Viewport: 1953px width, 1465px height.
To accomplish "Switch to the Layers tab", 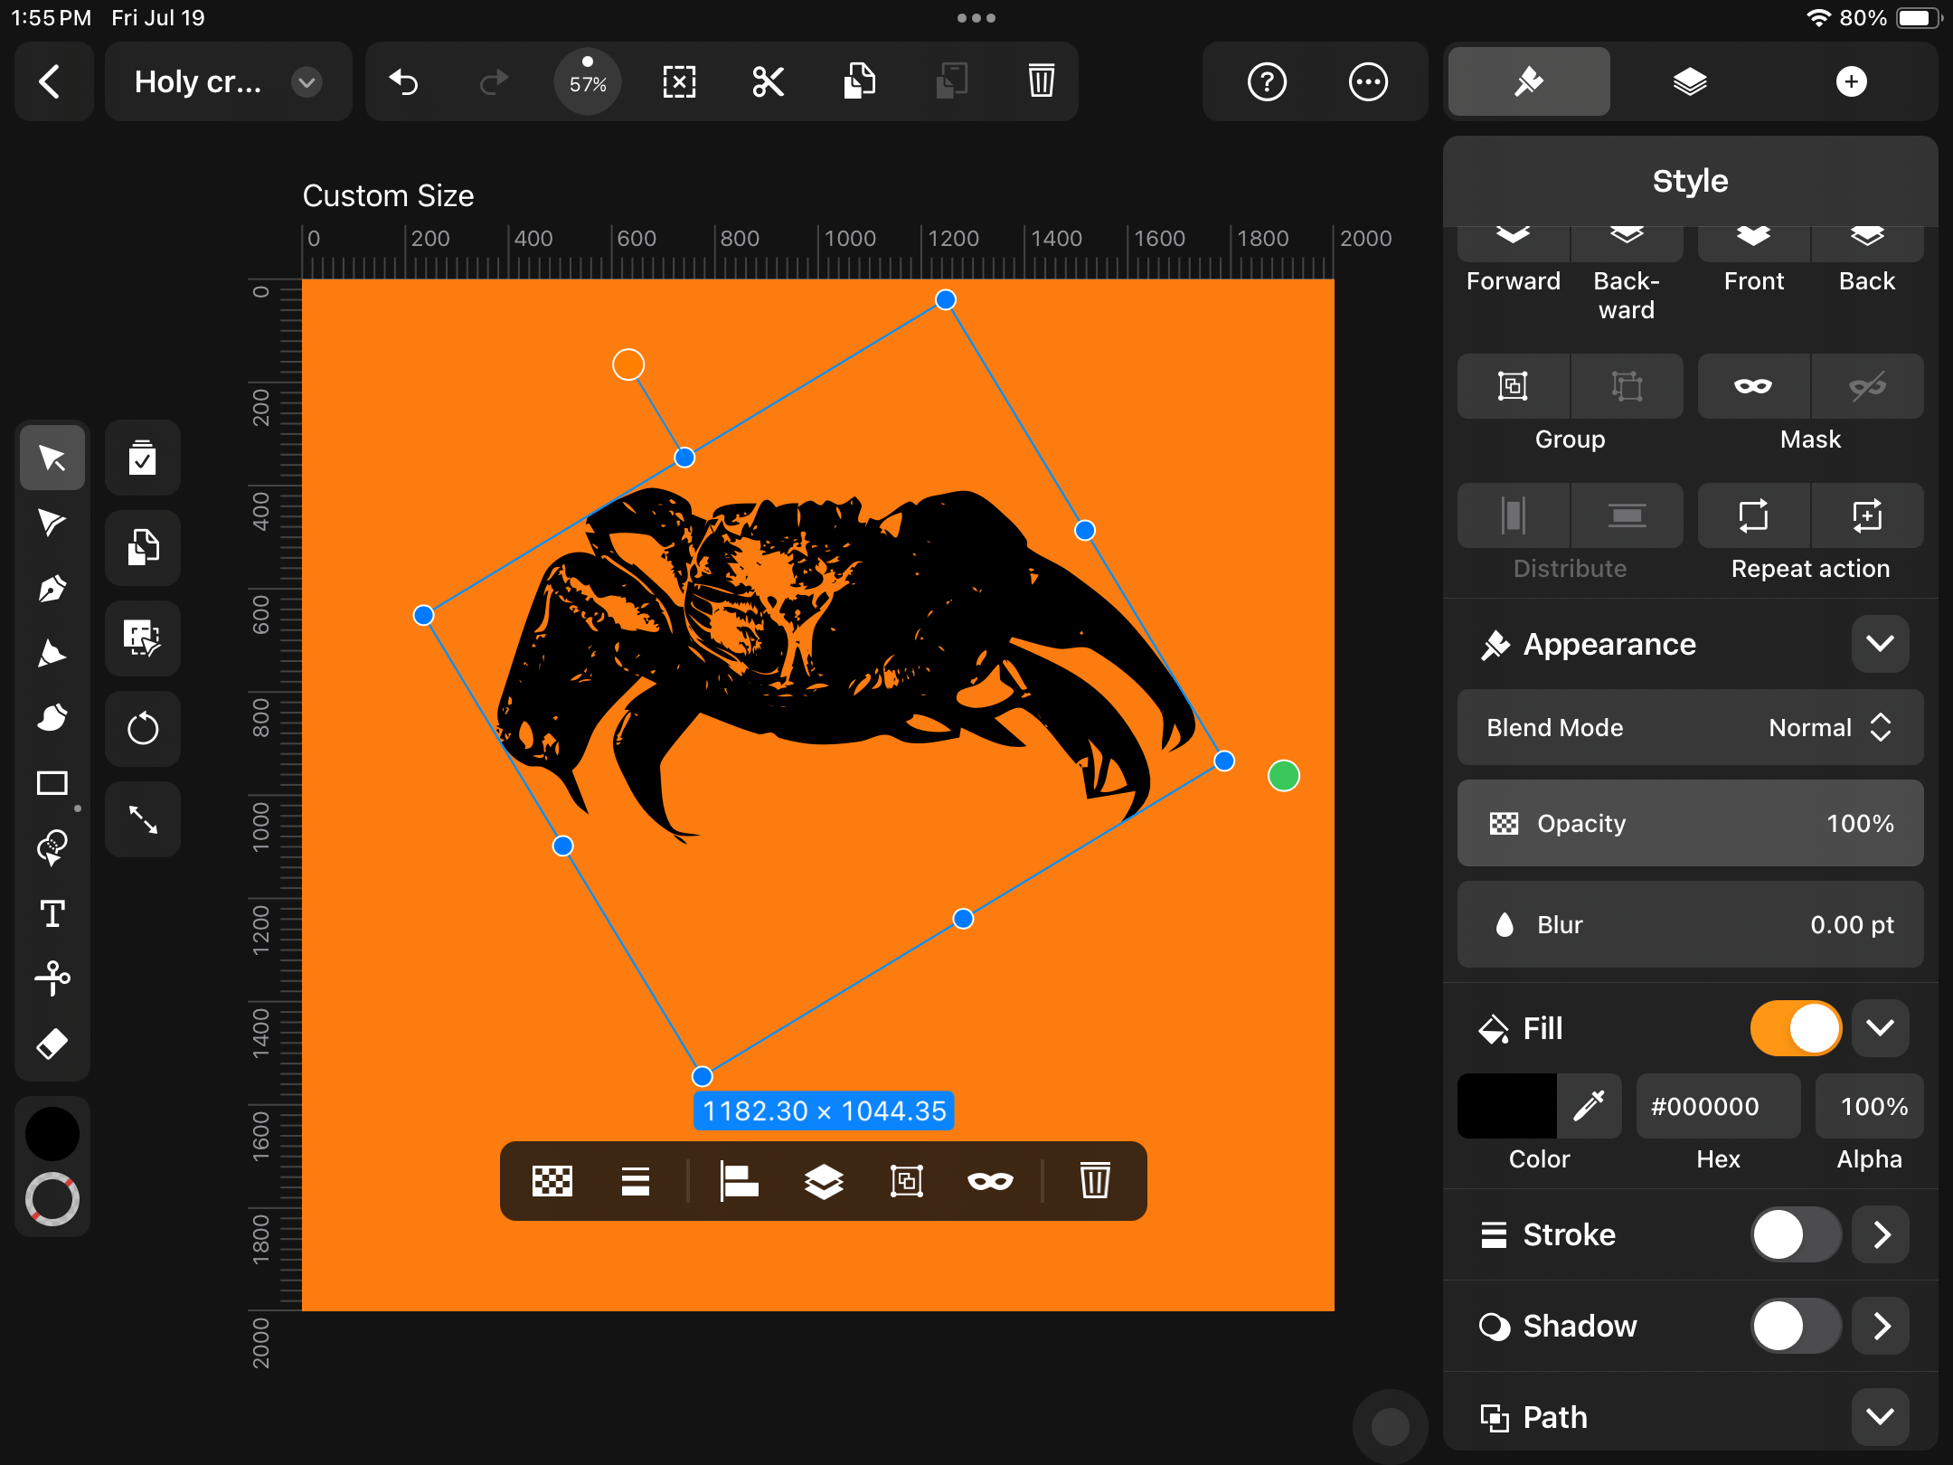I will coord(1689,82).
